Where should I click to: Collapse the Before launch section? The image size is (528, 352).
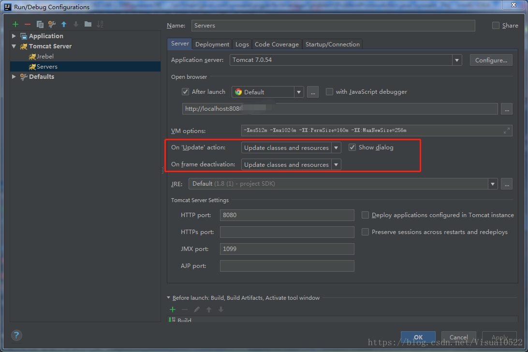pyautogui.click(x=169, y=298)
